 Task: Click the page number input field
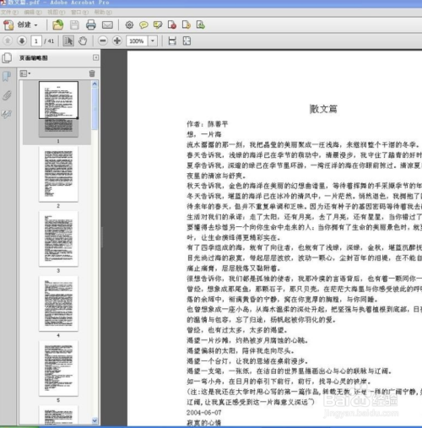click(x=36, y=41)
